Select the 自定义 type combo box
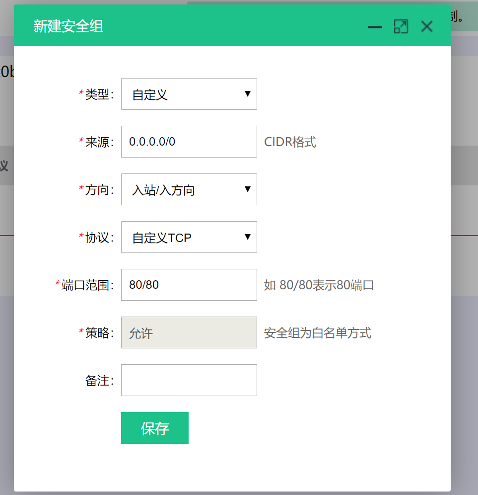Image resolution: width=478 pixels, height=495 pixels. pos(189,94)
